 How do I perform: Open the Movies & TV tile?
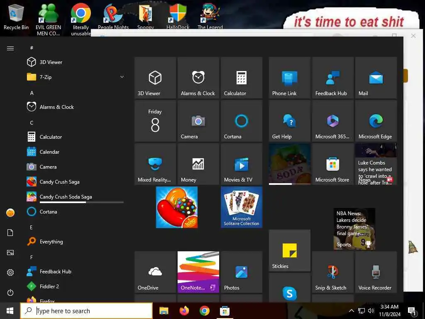click(241, 164)
